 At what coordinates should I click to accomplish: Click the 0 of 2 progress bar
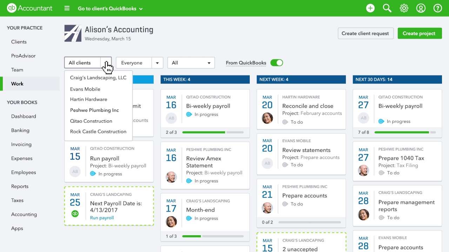pyautogui.click(x=309, y=222)
